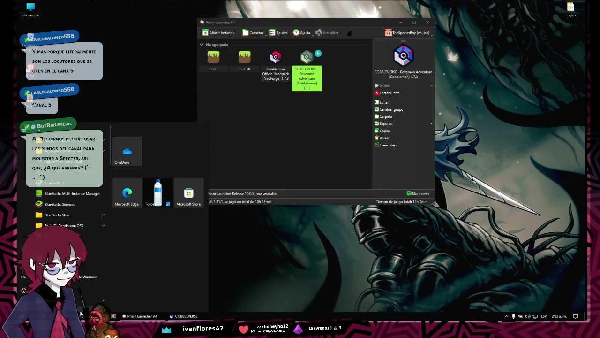The height and width of the screenshot is (338, 600).
Task: Switch to Prism Launcher 9.4 taskbar button
Action: point(140,316)
